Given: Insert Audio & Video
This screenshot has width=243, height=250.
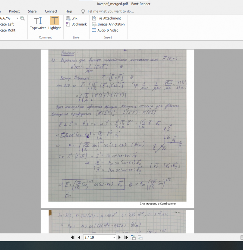Looking at the screenshot, I should point(105,30).
